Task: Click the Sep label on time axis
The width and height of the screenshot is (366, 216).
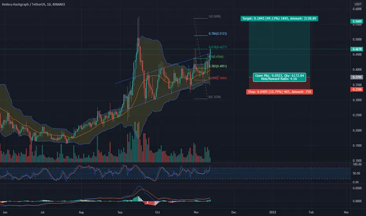Action: 120,212
